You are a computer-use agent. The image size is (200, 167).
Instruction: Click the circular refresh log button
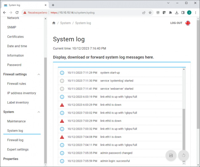pos(183,155)
